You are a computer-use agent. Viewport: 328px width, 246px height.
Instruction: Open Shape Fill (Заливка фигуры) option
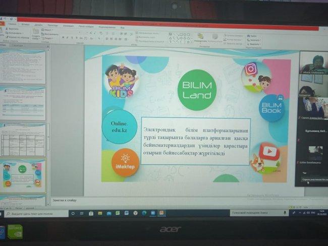(x=233, y=35)
